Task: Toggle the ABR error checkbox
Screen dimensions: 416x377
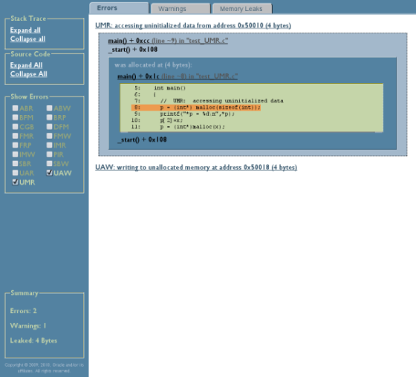Action: [x=15, y=108]
